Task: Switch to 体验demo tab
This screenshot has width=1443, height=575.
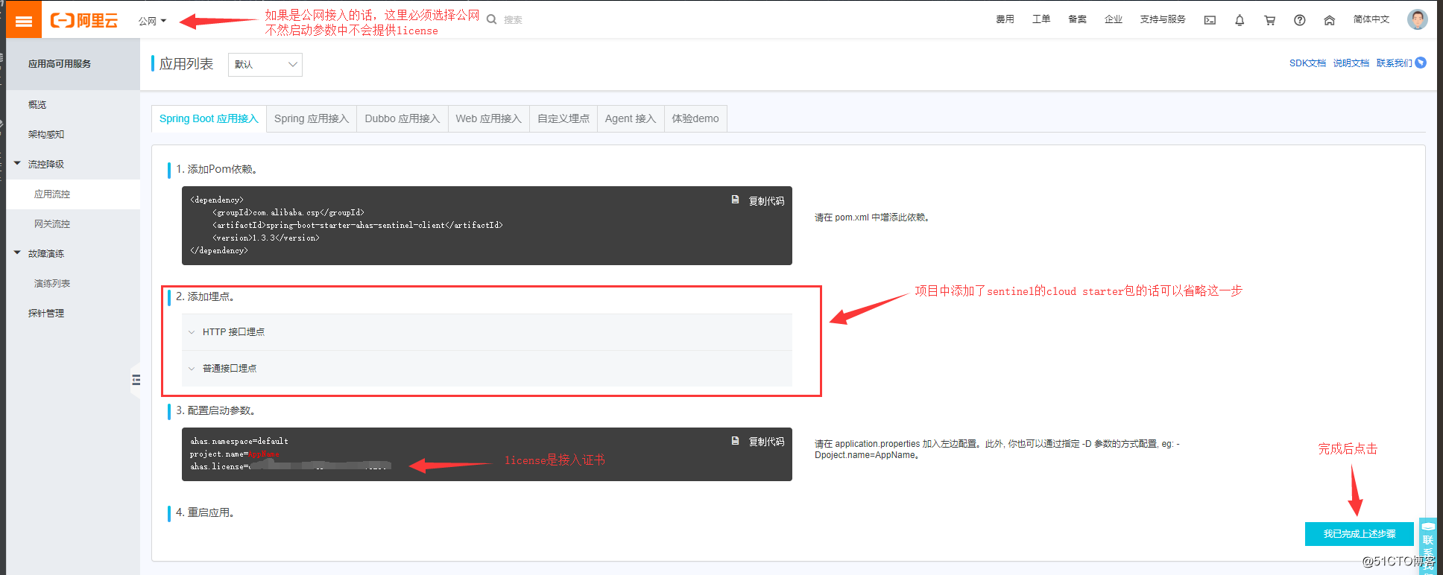Action: tap(695, 118)
